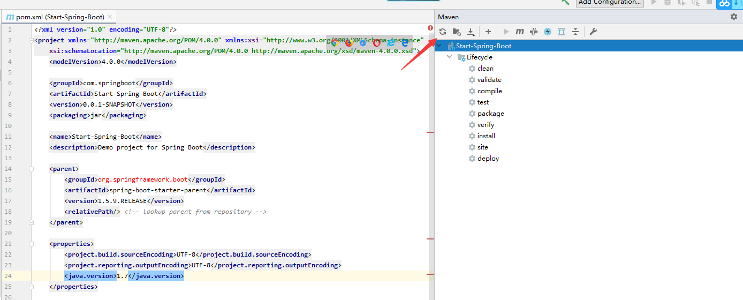Image resolution: width=743 pixels, height=300 pixels.
Task: Select the install lifecycle goal
Action: pos(486,136)
